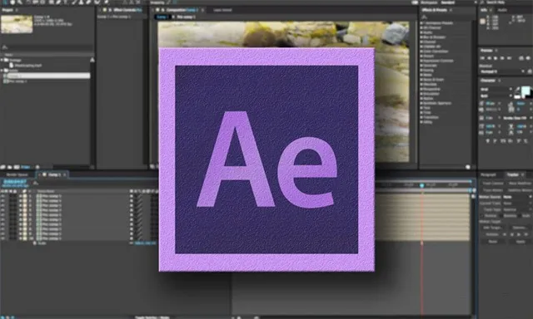Select the Hand tool in the top toolbar
The width and height of the screenshot is (533, 319).
(12, 2)
